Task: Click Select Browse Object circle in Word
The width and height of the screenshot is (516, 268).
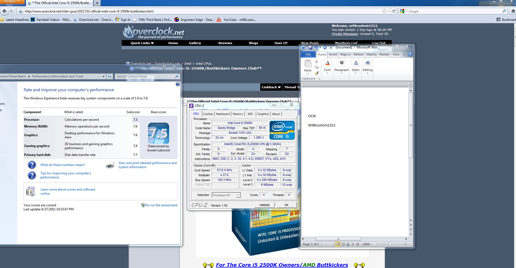Action: [411, 229]
